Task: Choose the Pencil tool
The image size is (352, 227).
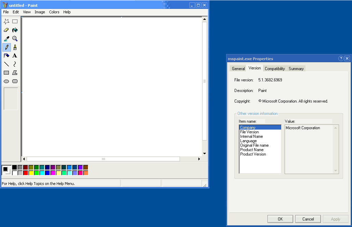Action: click(x=6, y=47)
